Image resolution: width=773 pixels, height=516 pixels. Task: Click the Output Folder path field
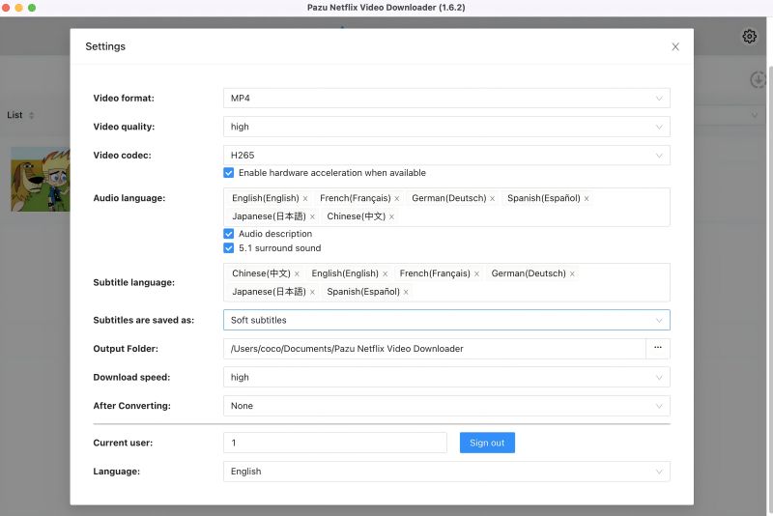(434, 349)
